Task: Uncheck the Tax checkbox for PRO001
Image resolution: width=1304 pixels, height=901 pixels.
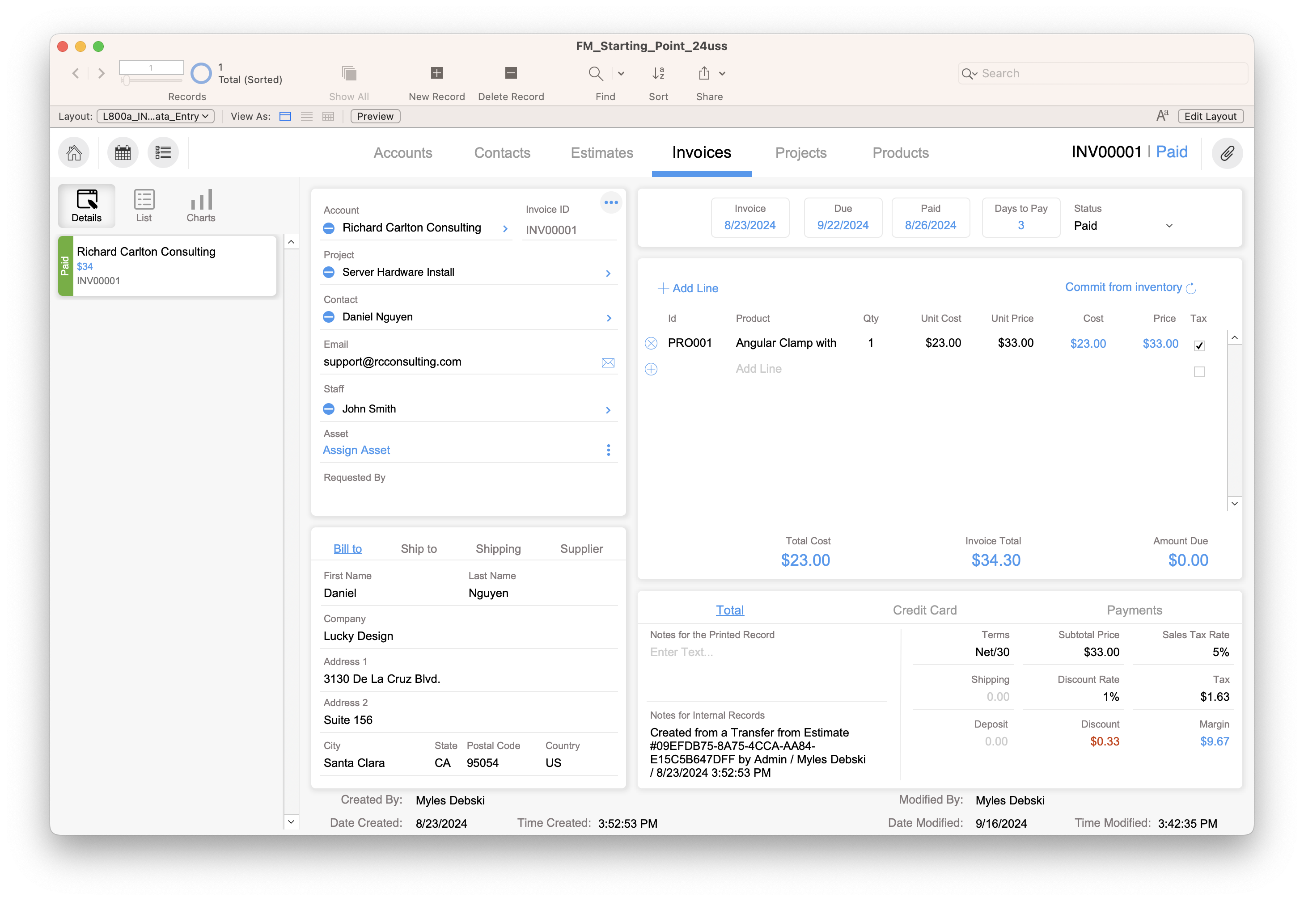Action: (1198, 345)
